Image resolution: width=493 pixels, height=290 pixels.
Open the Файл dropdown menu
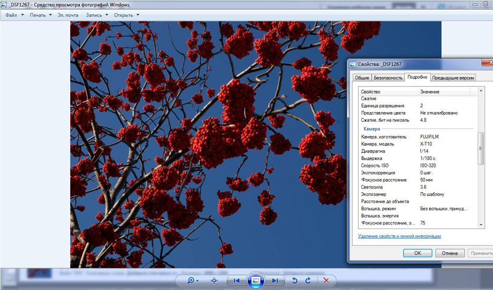point(15,14)
